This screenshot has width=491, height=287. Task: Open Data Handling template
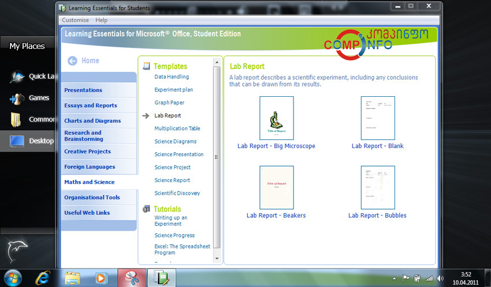172,77
